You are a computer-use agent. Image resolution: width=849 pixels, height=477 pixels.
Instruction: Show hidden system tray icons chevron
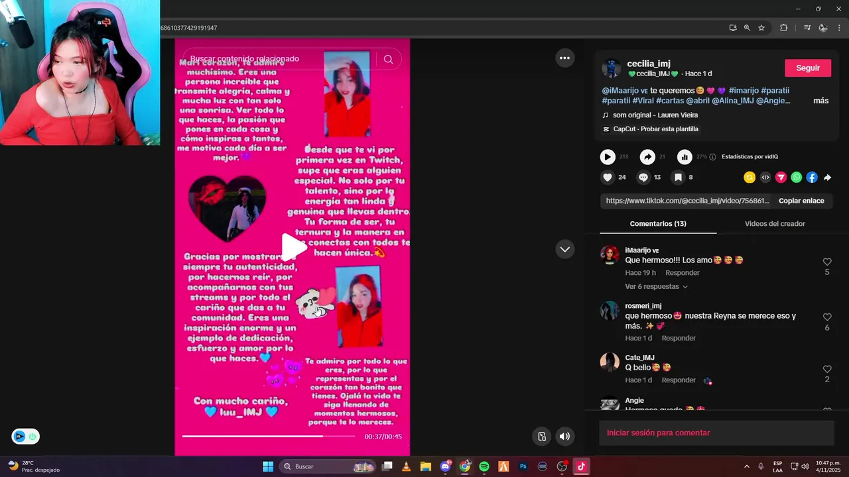(746, 466)
